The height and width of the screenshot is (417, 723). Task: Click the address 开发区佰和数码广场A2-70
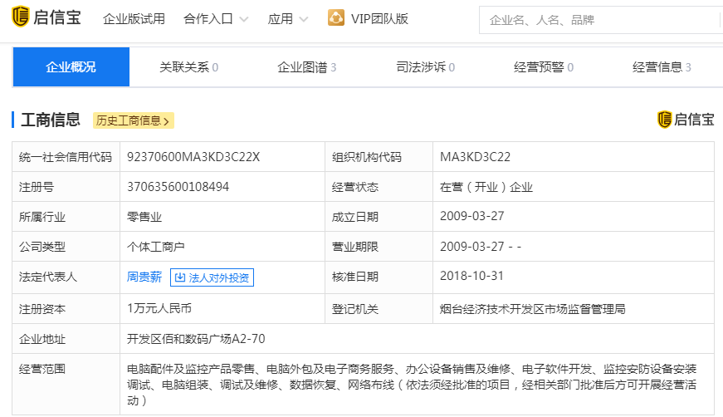click(x=196, y=339)
